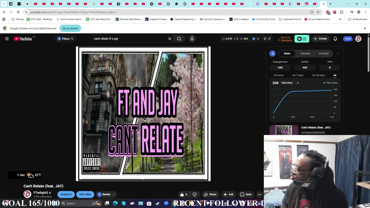The width and height of the screenshot is (370, 208).
Task: Click the vidIQ logo in the panel
Action: pos(272,53)
